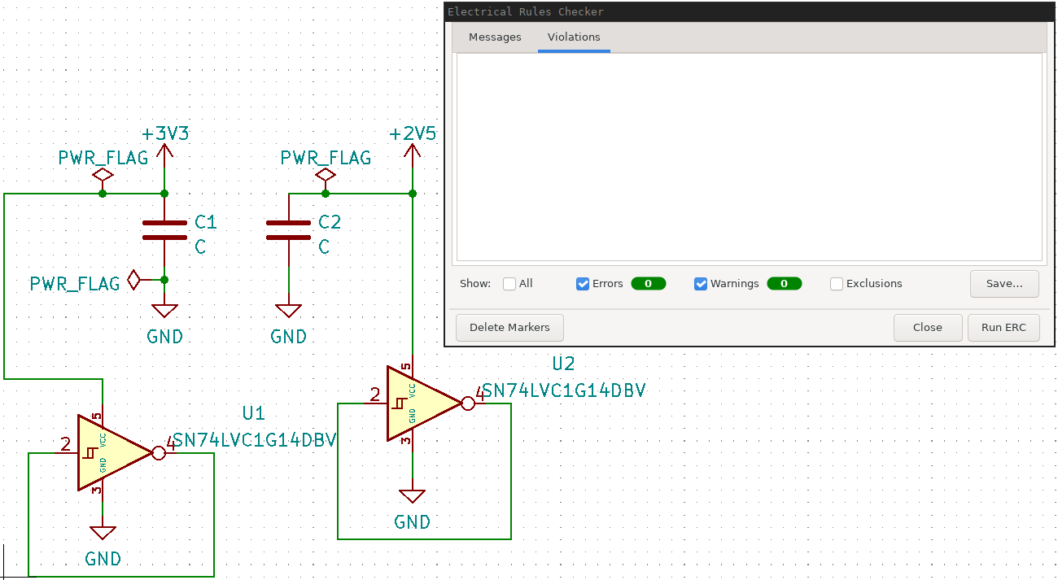This screenshot has width=1058, height=580.
Task: Click the Warnings count badge
Action: [785, 284]
